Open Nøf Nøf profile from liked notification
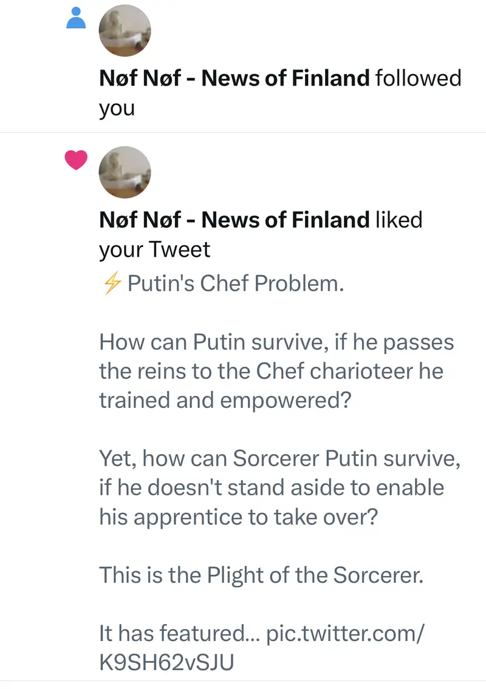The height and width of the screenshot is (689, 486). 234,219
